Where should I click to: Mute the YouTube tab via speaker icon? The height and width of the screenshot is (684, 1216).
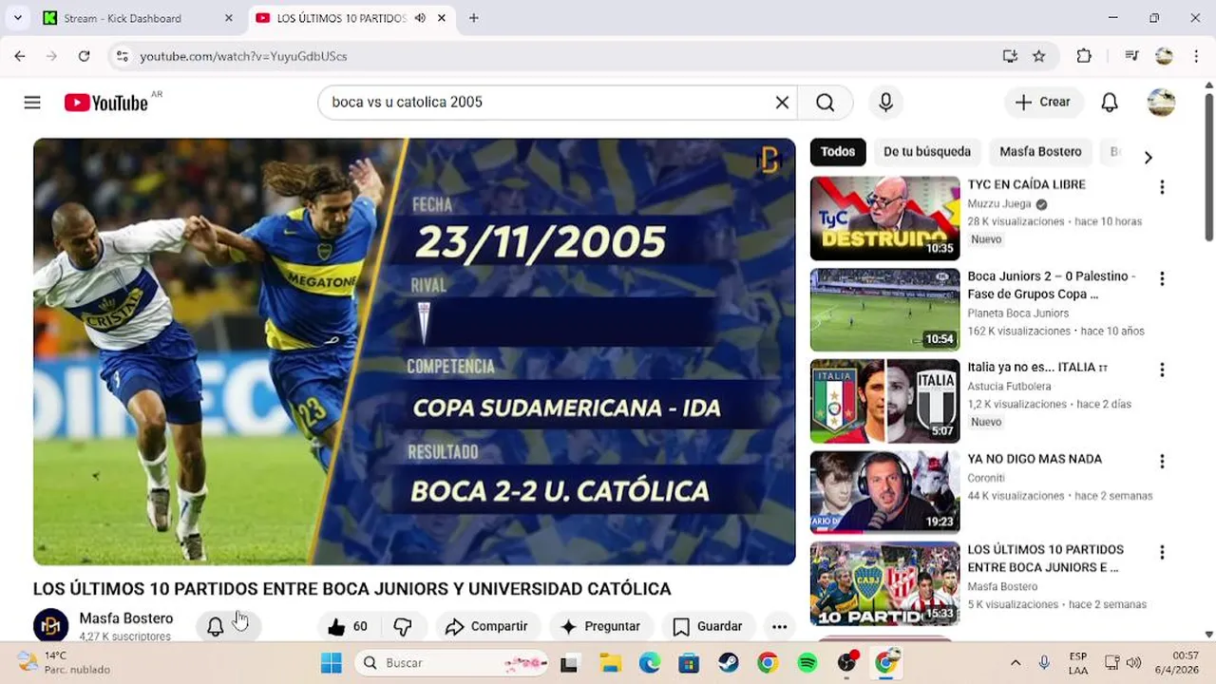click(420, 18)
